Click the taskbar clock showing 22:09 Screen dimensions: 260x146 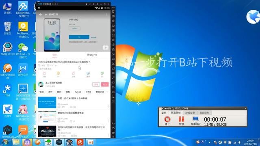click(250, 142)
